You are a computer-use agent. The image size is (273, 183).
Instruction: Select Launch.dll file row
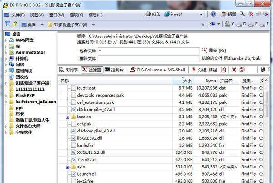click(x=161, y=174)
